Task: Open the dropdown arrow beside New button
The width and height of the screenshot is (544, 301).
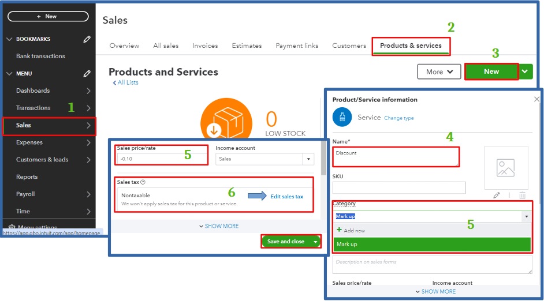Action: click(x=526, y=72)
